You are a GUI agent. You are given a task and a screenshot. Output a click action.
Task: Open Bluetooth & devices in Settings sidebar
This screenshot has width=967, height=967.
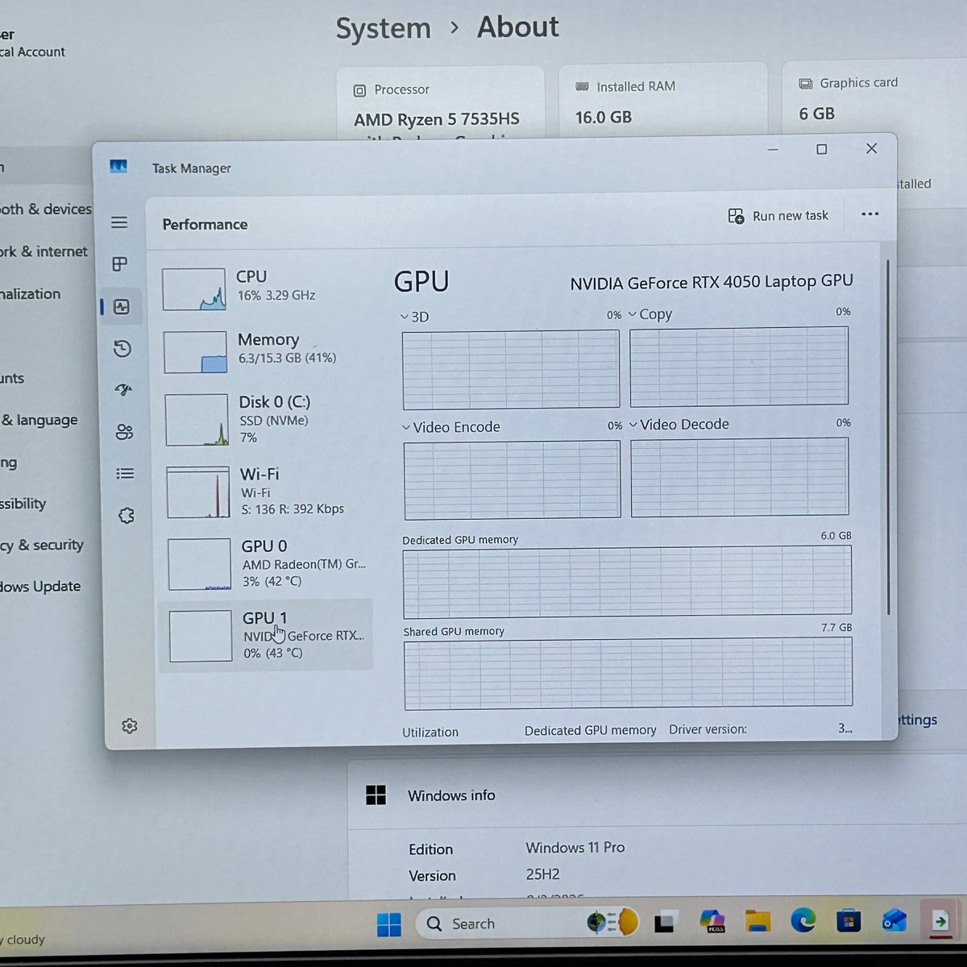46,209
